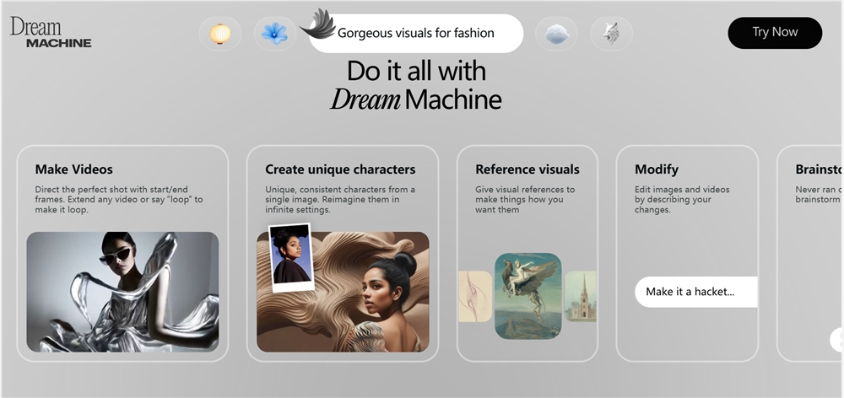
Task: Open the silver dress fashion video thumbnail
Action: pyautogui.click(x=122, y=292)
